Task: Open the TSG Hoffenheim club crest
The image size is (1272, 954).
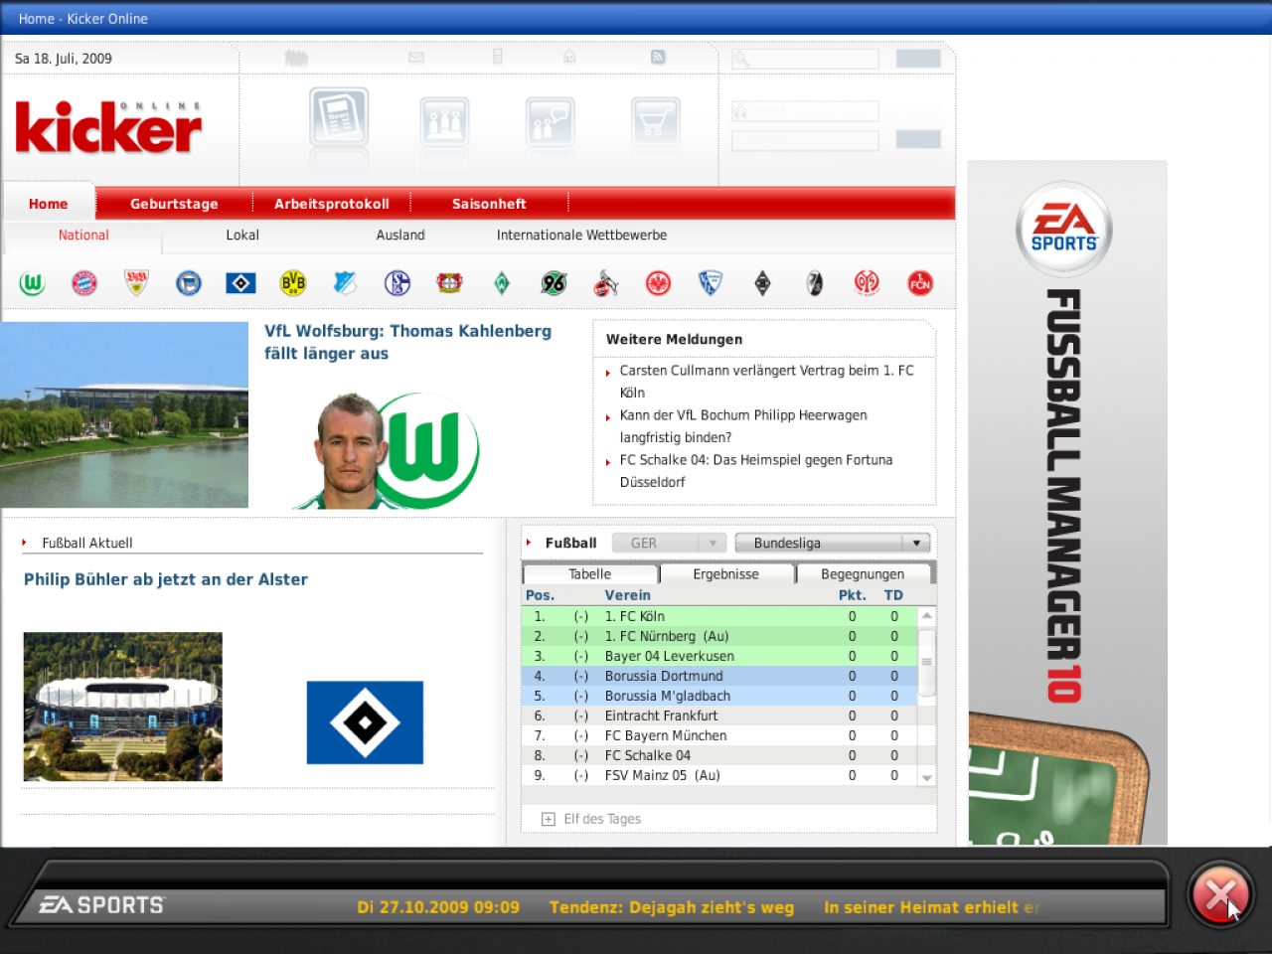Action: pyautogui.click(x=345, y=284)
